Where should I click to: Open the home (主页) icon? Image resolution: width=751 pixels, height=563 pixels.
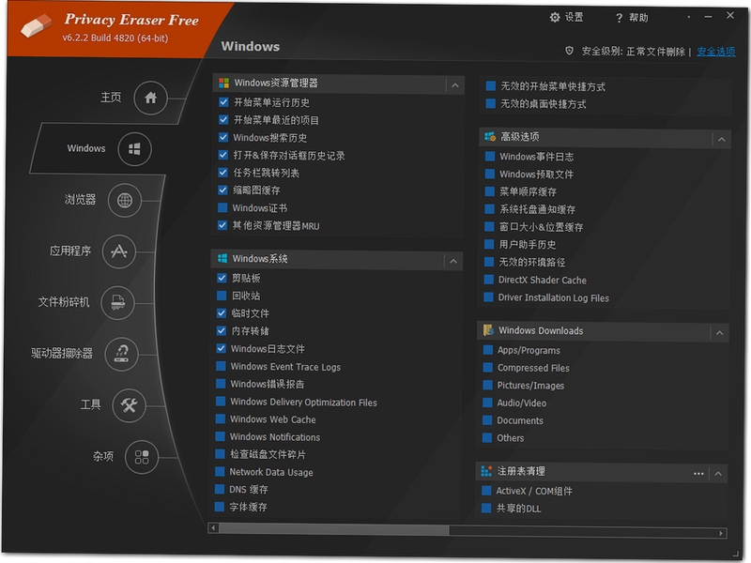[x=150, y=98]
